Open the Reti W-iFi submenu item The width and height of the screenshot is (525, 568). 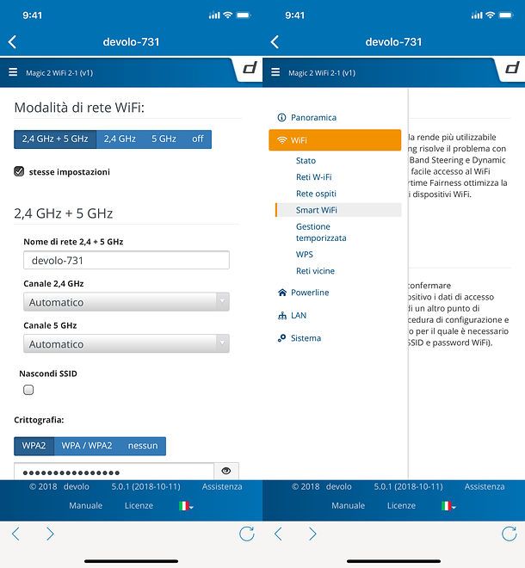pyautogui.click(x=314, y=177)
